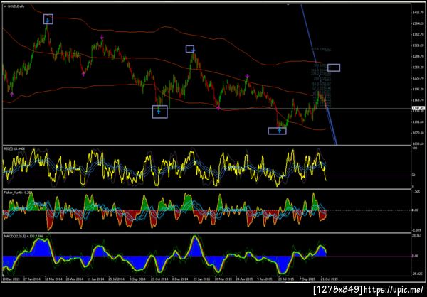The image size is (427, 297).
Task: Click the 24 Apr 2015 date label
Action: [244, 279]
